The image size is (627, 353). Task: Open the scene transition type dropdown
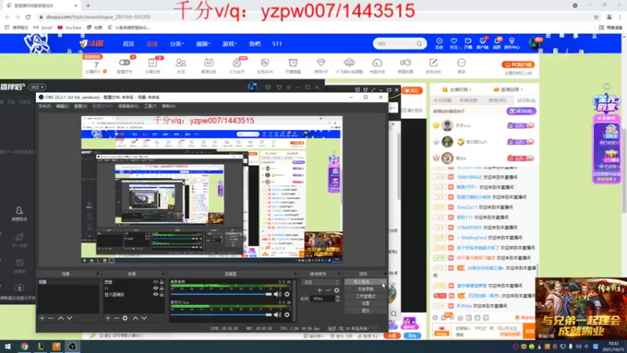click(321, 282)
